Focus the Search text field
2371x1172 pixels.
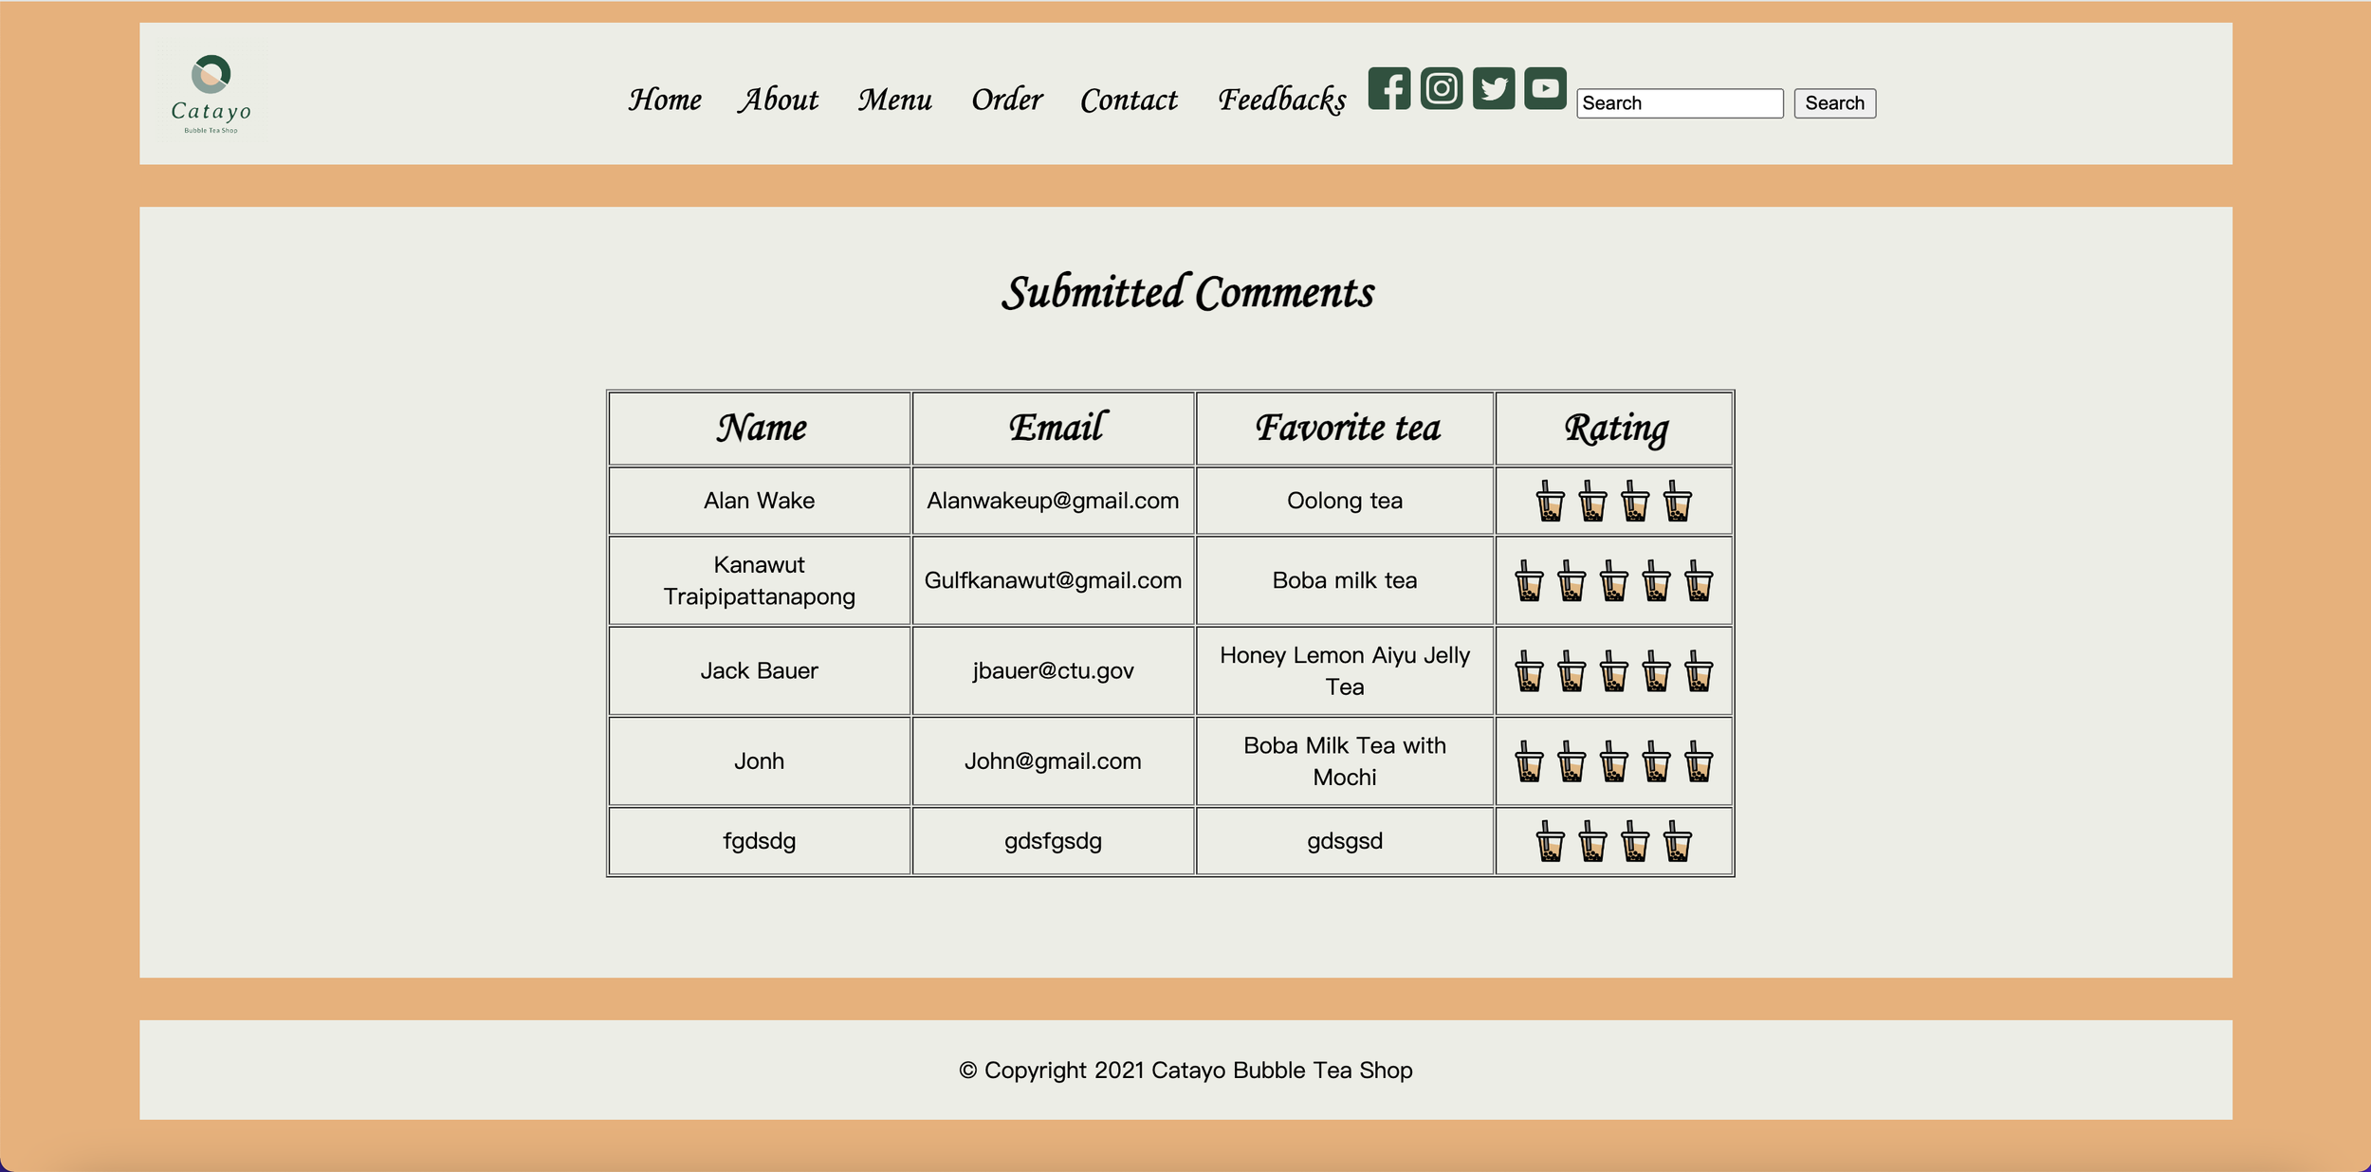1679,103
